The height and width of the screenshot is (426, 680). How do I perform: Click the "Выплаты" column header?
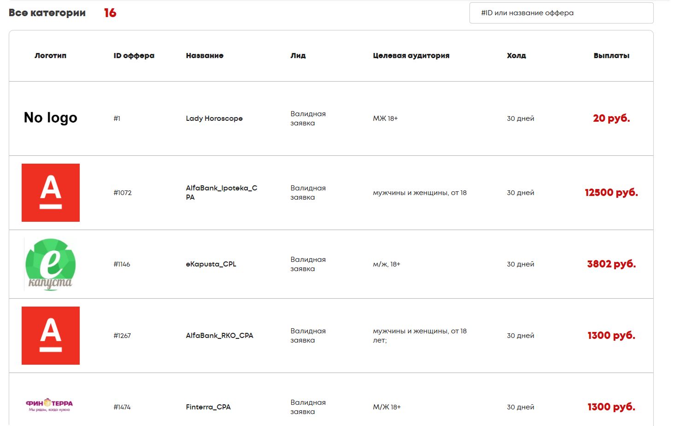(611, 56)
